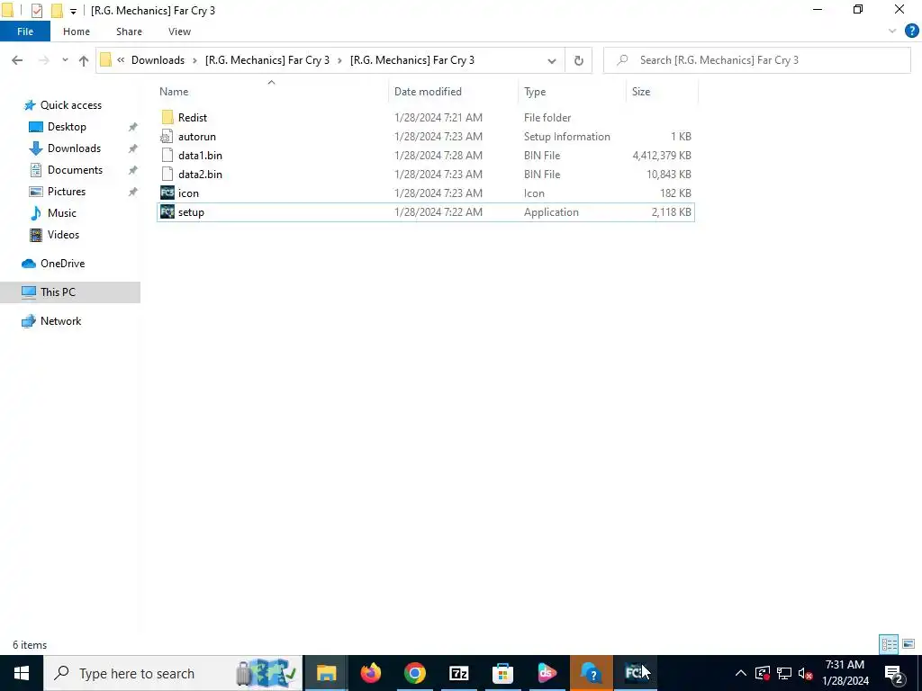Open the Windows Start menu

(x=22, y=673)
